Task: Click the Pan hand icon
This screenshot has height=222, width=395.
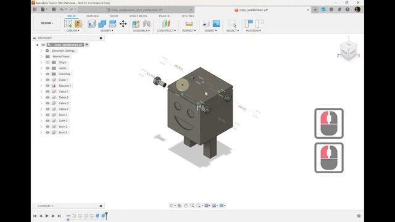Action: (186, 205)
